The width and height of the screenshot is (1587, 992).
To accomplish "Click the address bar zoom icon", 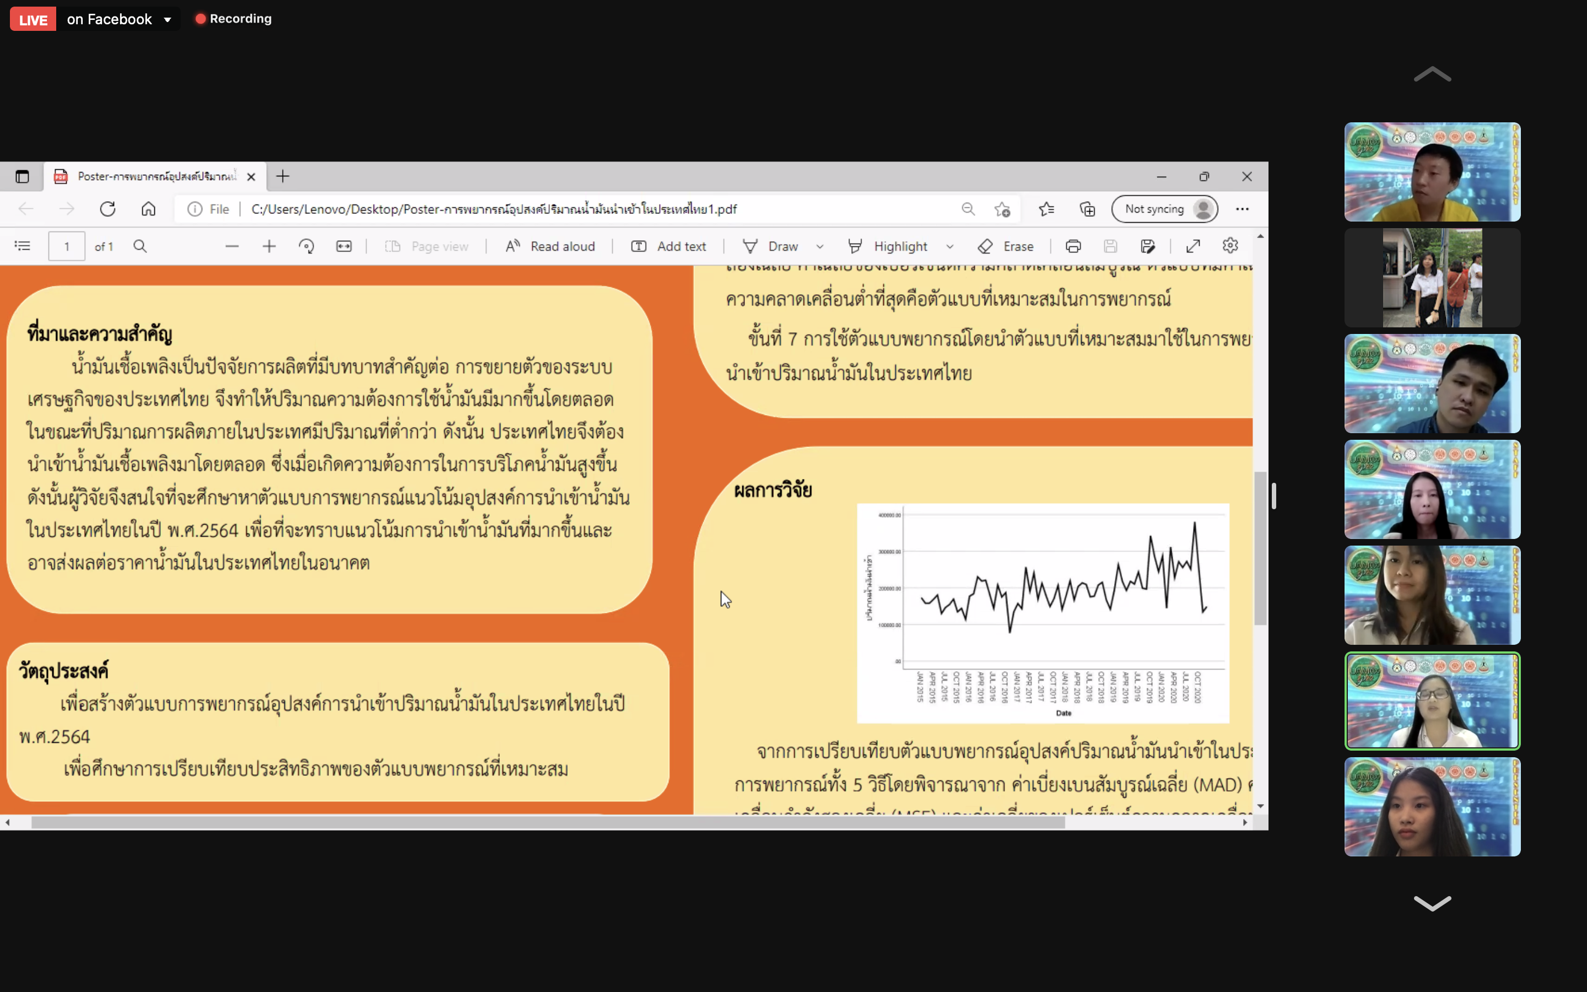I will [968, 209].
